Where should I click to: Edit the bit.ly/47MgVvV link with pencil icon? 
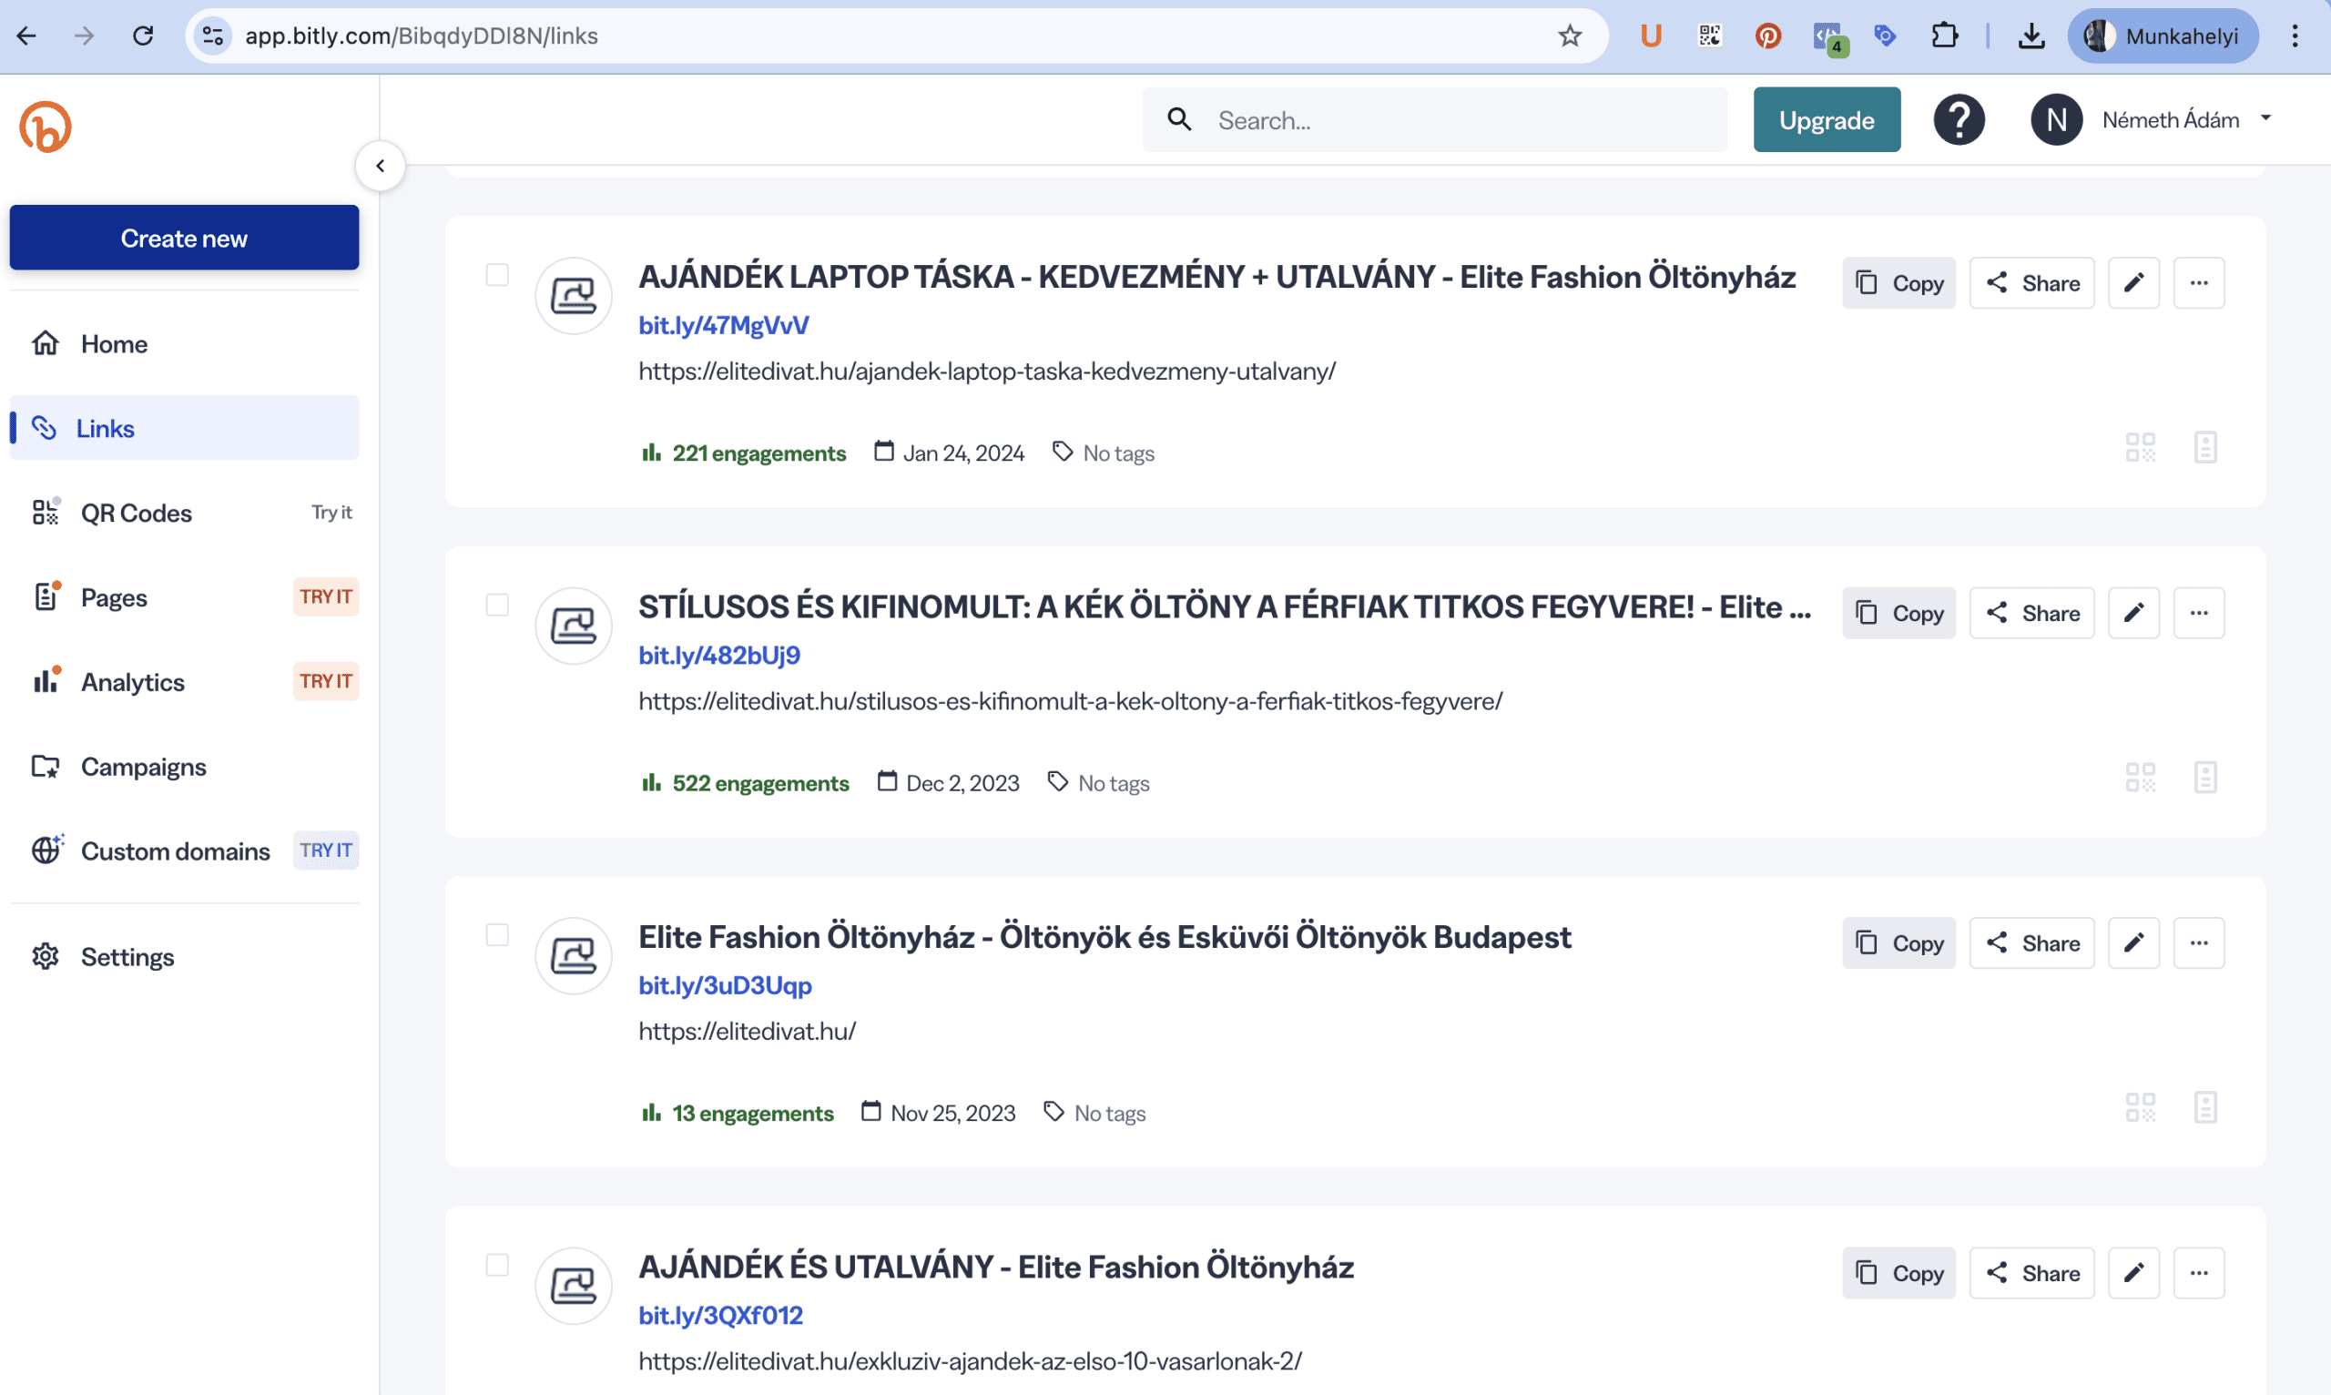tap(2133, 283)
